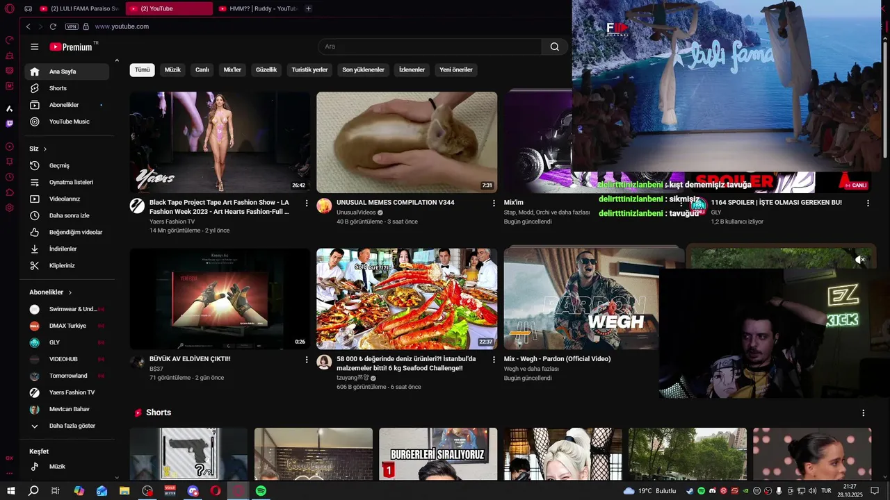Click the YouTube Premium logo
This screenshot has height=500, width=890.
pos(71,47)
